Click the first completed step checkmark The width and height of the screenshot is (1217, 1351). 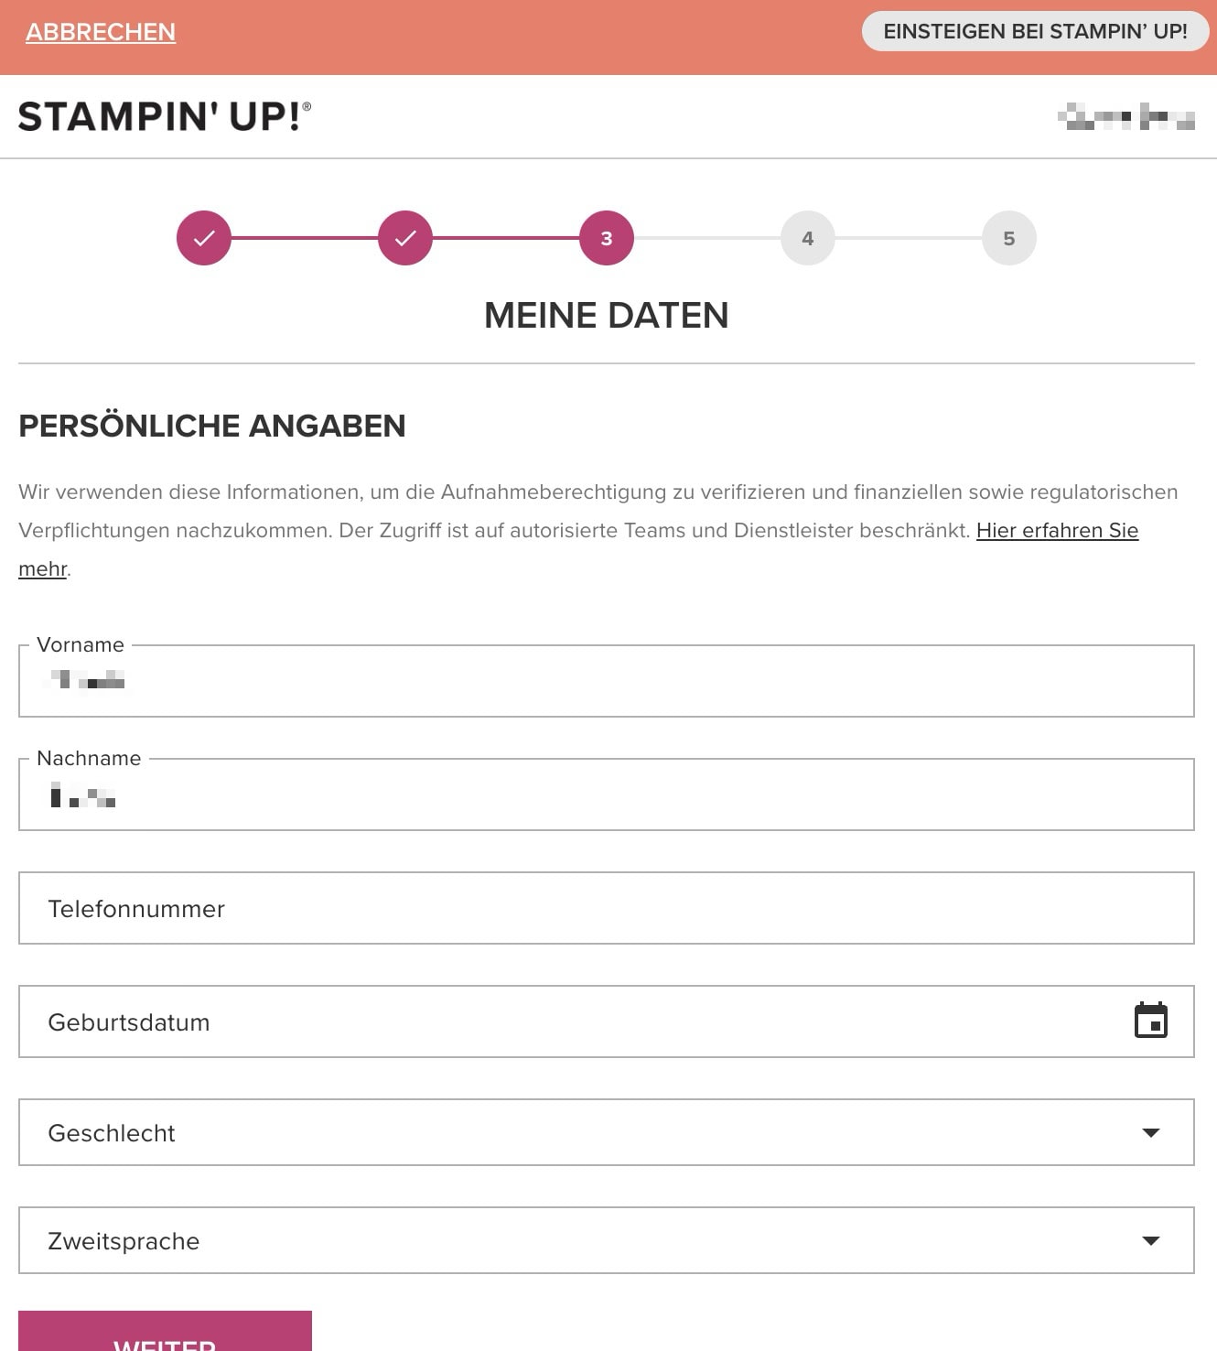coord(204,238)
